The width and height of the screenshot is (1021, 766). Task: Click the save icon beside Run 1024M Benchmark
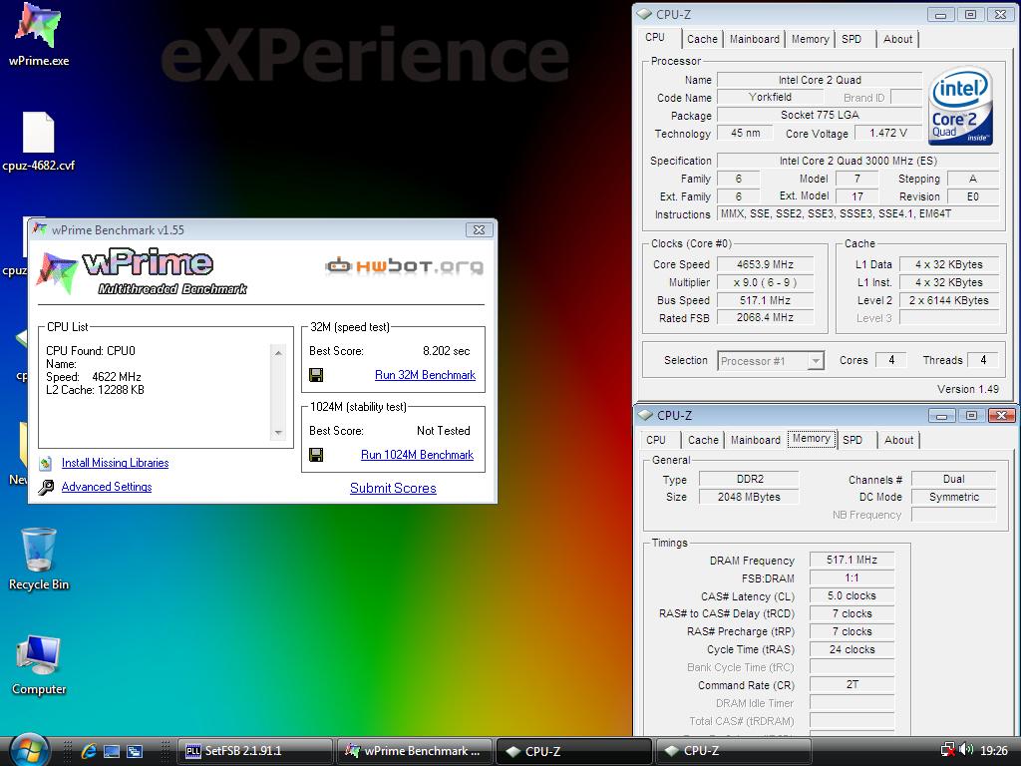coord(316,455)
